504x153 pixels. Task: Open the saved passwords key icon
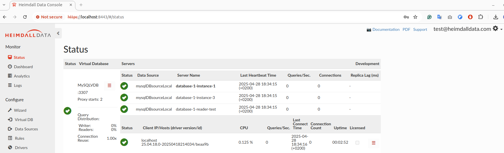tap(406, 17)
